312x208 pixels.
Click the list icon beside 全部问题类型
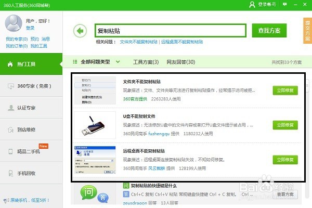click(75, 62)
